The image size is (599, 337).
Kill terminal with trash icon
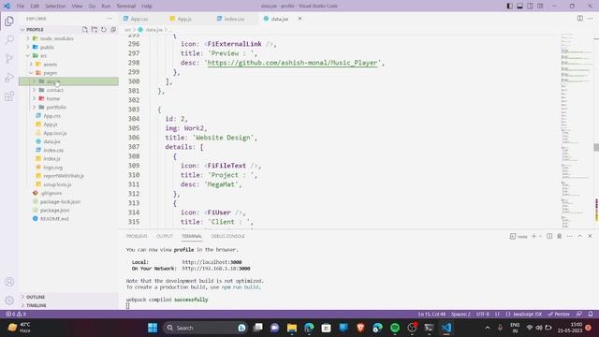(560, 236)
